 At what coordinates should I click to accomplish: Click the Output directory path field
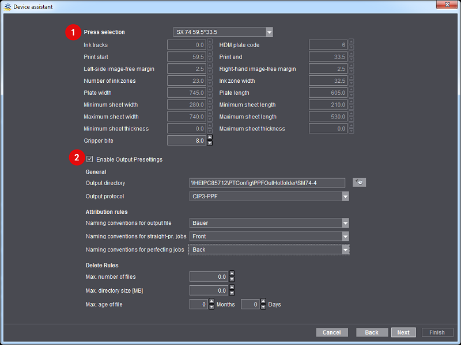267,183
